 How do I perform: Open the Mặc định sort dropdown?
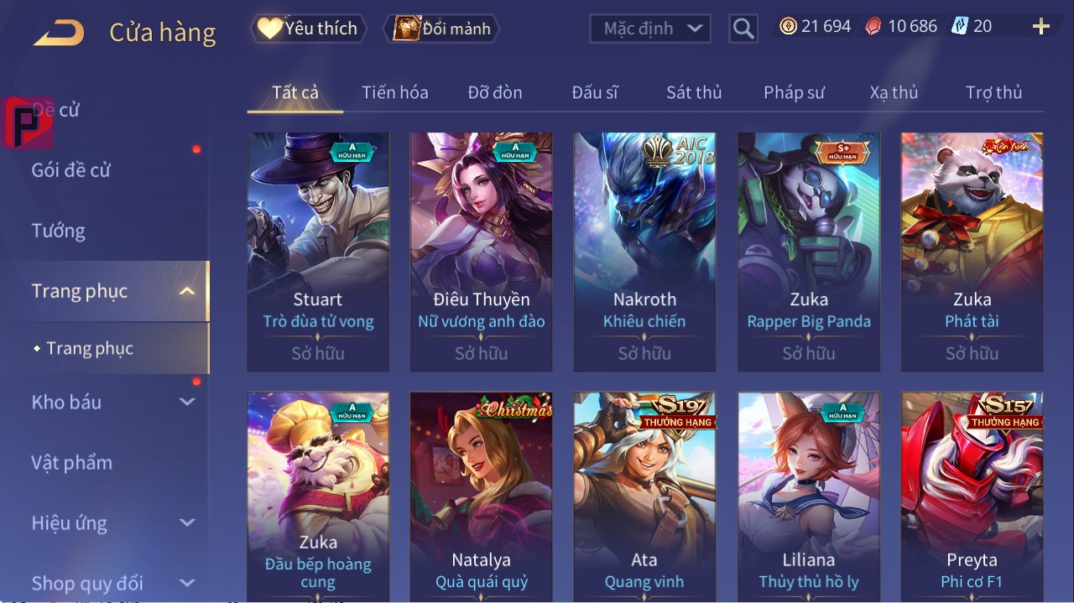(x=650, y=29)
